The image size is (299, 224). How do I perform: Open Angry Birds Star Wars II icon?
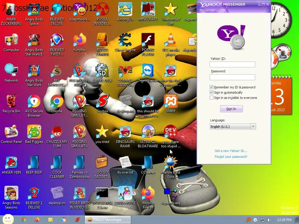[x=34, y=44]
